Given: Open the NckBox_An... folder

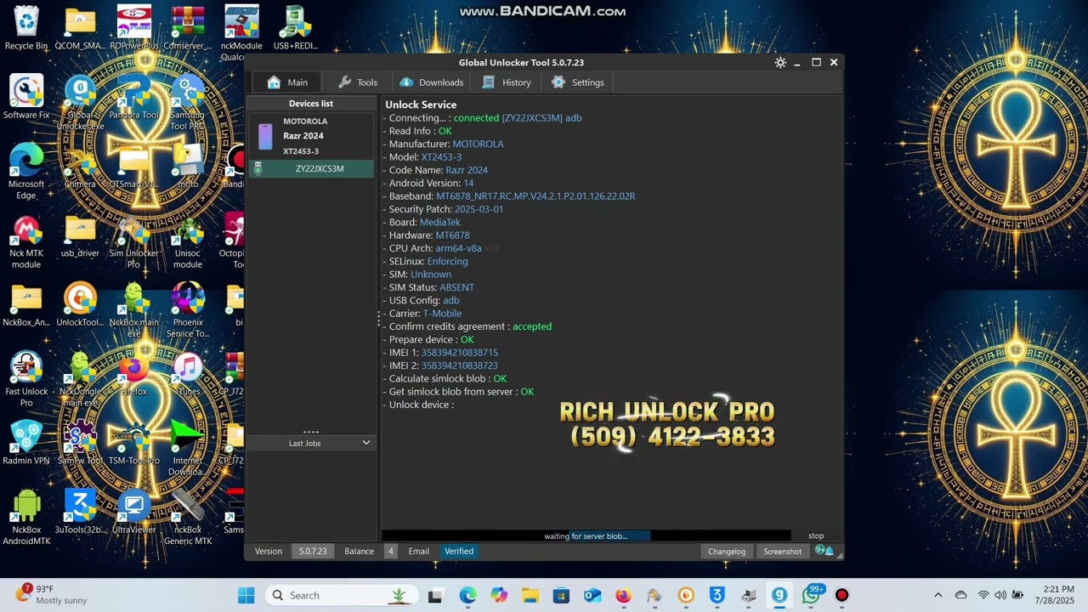Looking at the screenshot, I should click(x=26, y=304).
